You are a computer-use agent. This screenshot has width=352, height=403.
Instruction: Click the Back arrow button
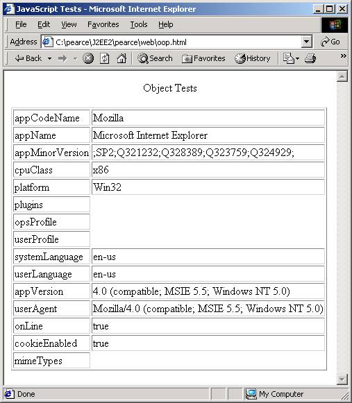point(28,58)
